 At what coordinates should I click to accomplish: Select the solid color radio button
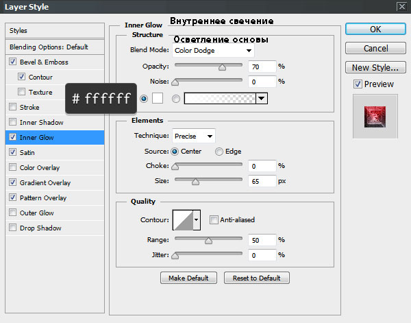144,99
